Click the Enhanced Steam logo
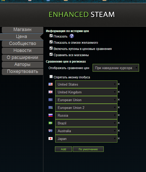Viewport: 146px width, 172px height. point(82,14)
